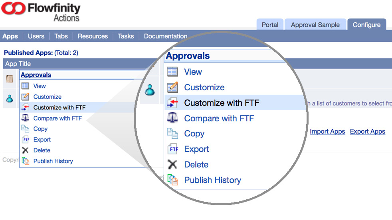Click the Flowfinity Actions logo
The image size is (392, 220).
41,11
